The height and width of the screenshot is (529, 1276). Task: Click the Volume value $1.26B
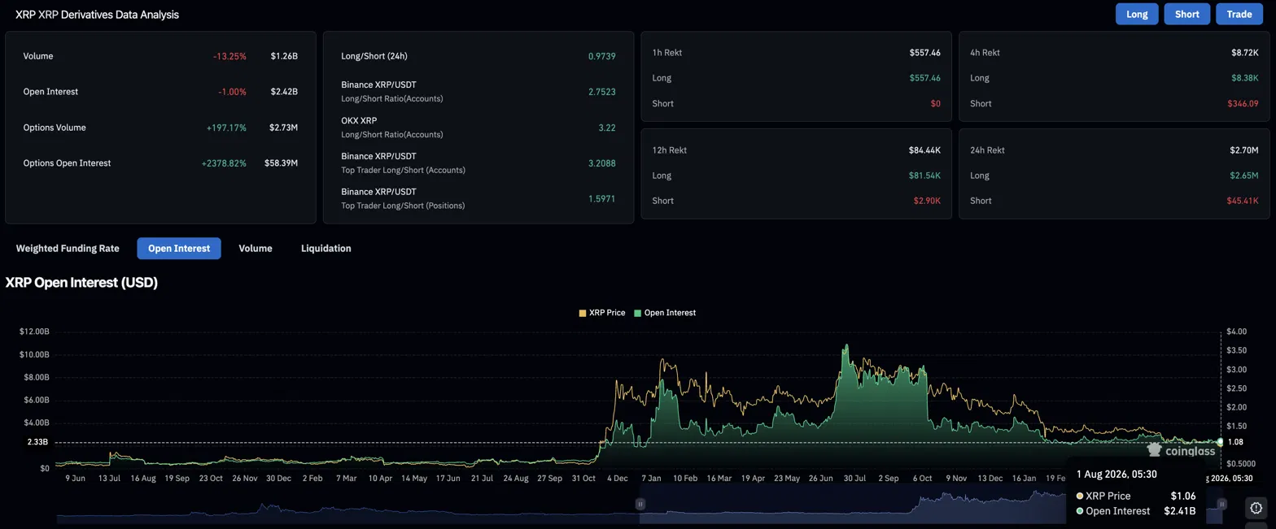pos(284,56)
